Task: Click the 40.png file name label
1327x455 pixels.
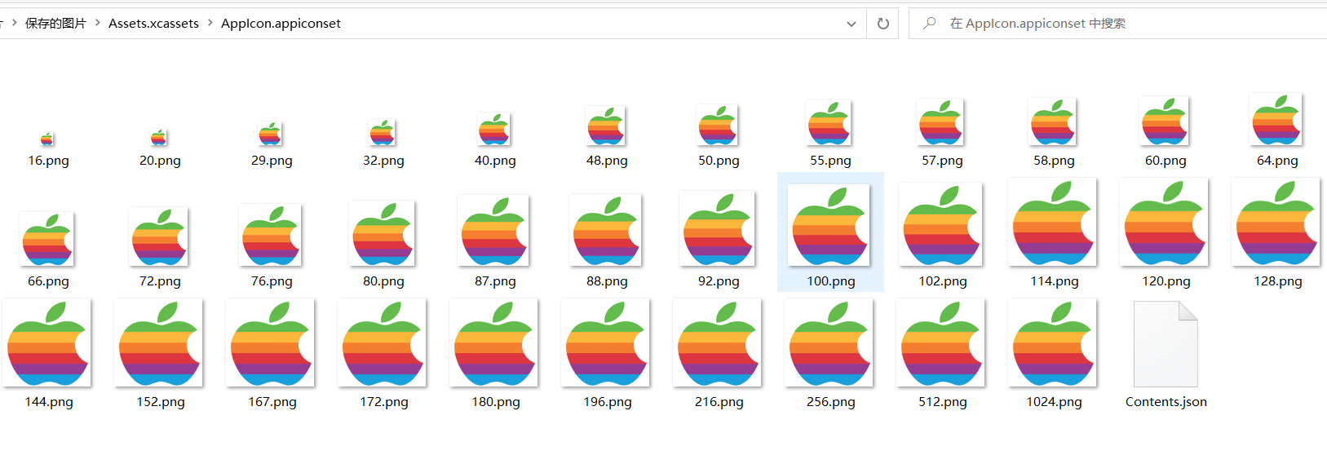Action: point(495,161)
